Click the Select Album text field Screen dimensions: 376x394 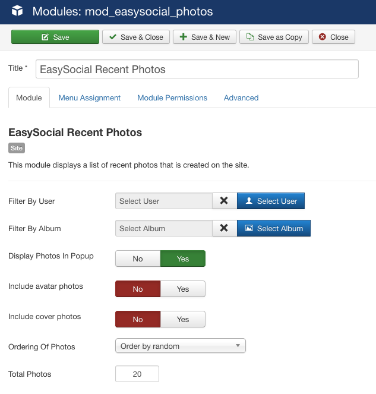click(x=164, y=228)
